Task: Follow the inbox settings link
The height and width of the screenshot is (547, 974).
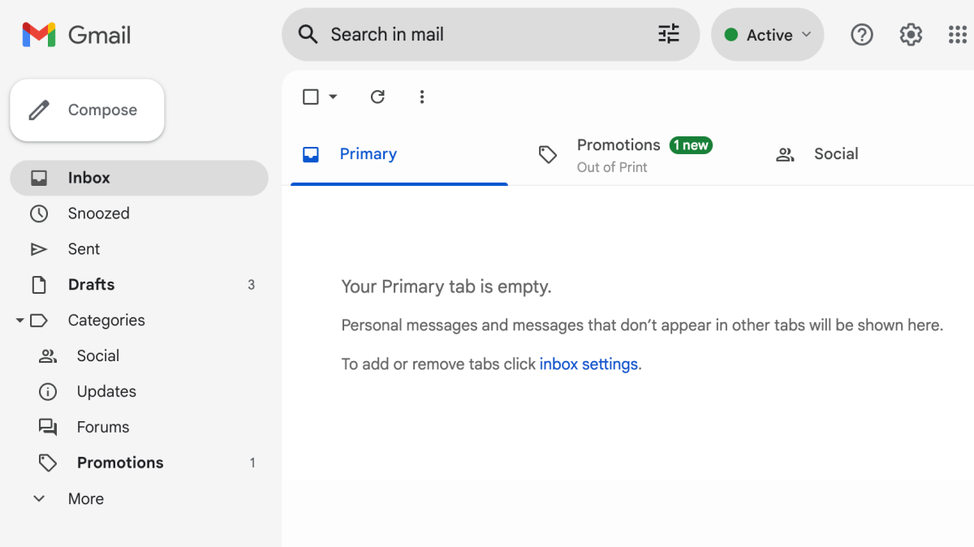Action: 588,364
